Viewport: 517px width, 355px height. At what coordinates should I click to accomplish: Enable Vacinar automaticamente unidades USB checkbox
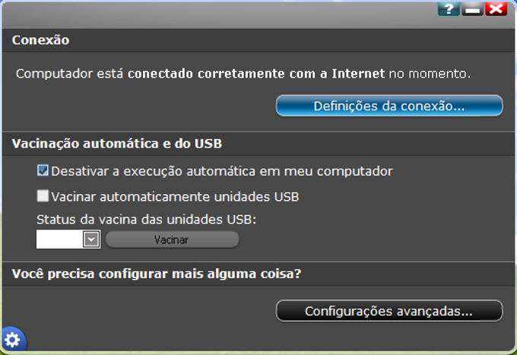click(43, 196)
